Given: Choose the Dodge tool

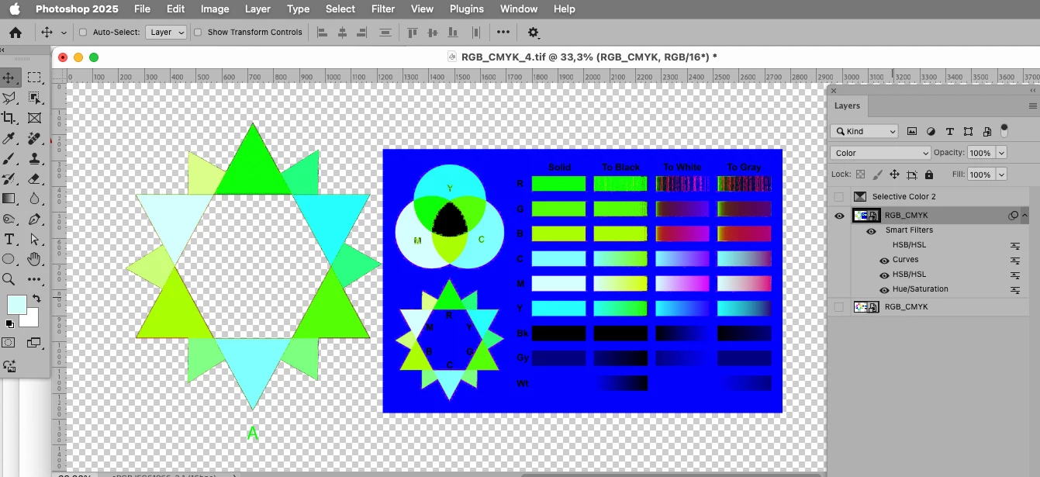Looking at the screenshot, I should 9,219.
